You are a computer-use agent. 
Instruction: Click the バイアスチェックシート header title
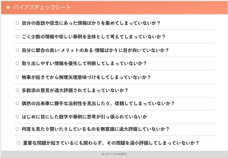pos(42,7)
